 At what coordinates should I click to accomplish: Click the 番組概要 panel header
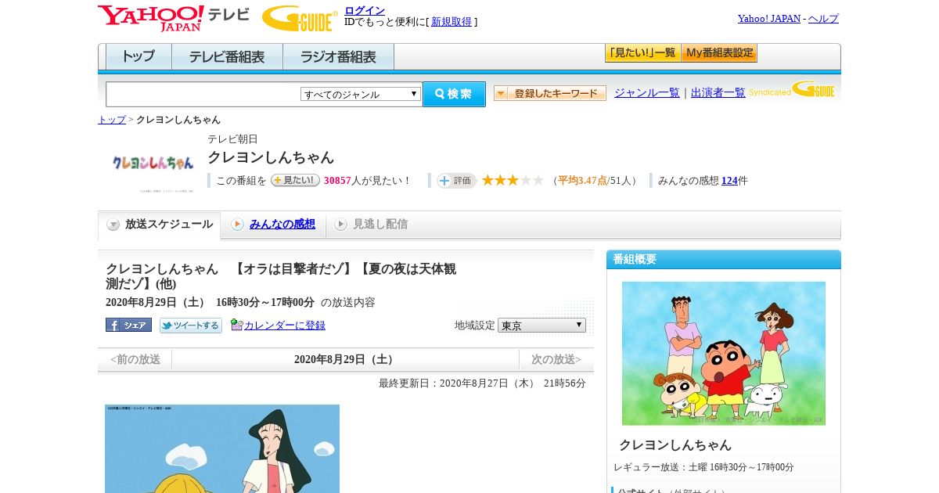[724, 260]
